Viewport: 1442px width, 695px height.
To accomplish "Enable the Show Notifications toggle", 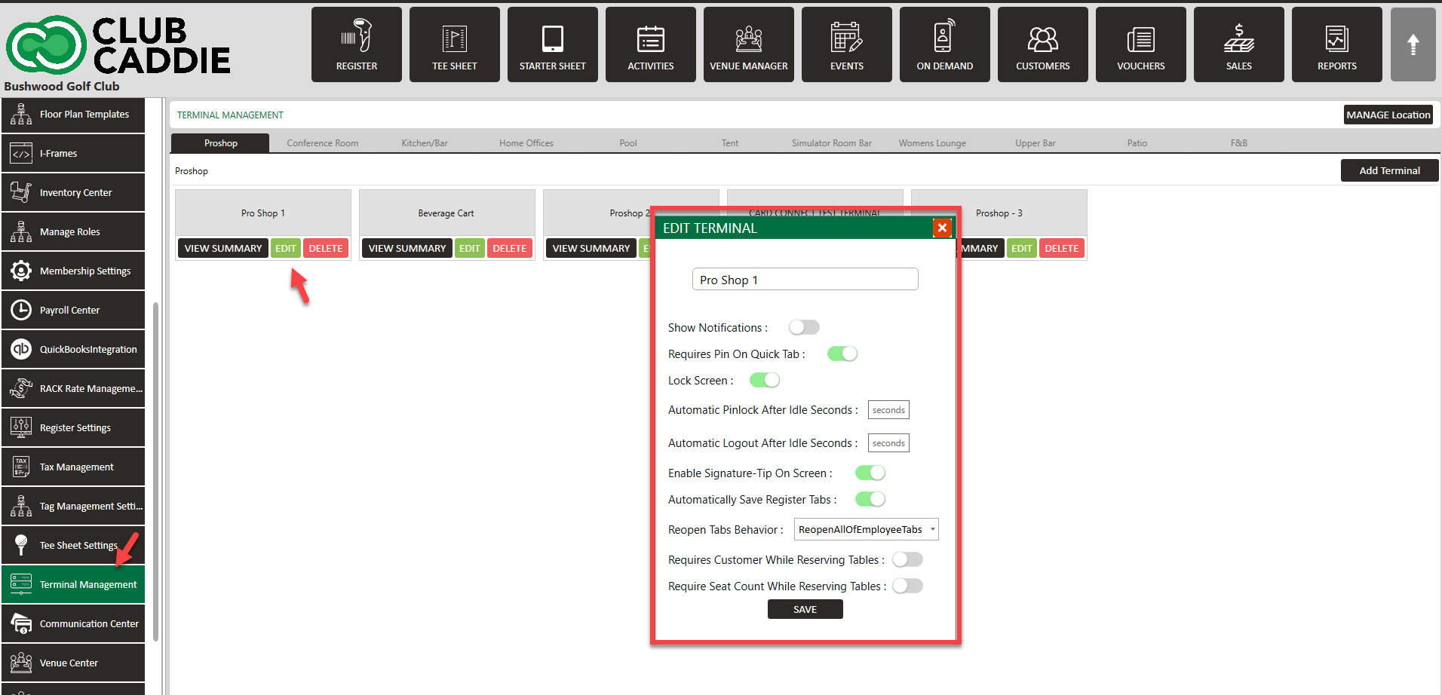I will pyautogui.click(x=804, y=327).
